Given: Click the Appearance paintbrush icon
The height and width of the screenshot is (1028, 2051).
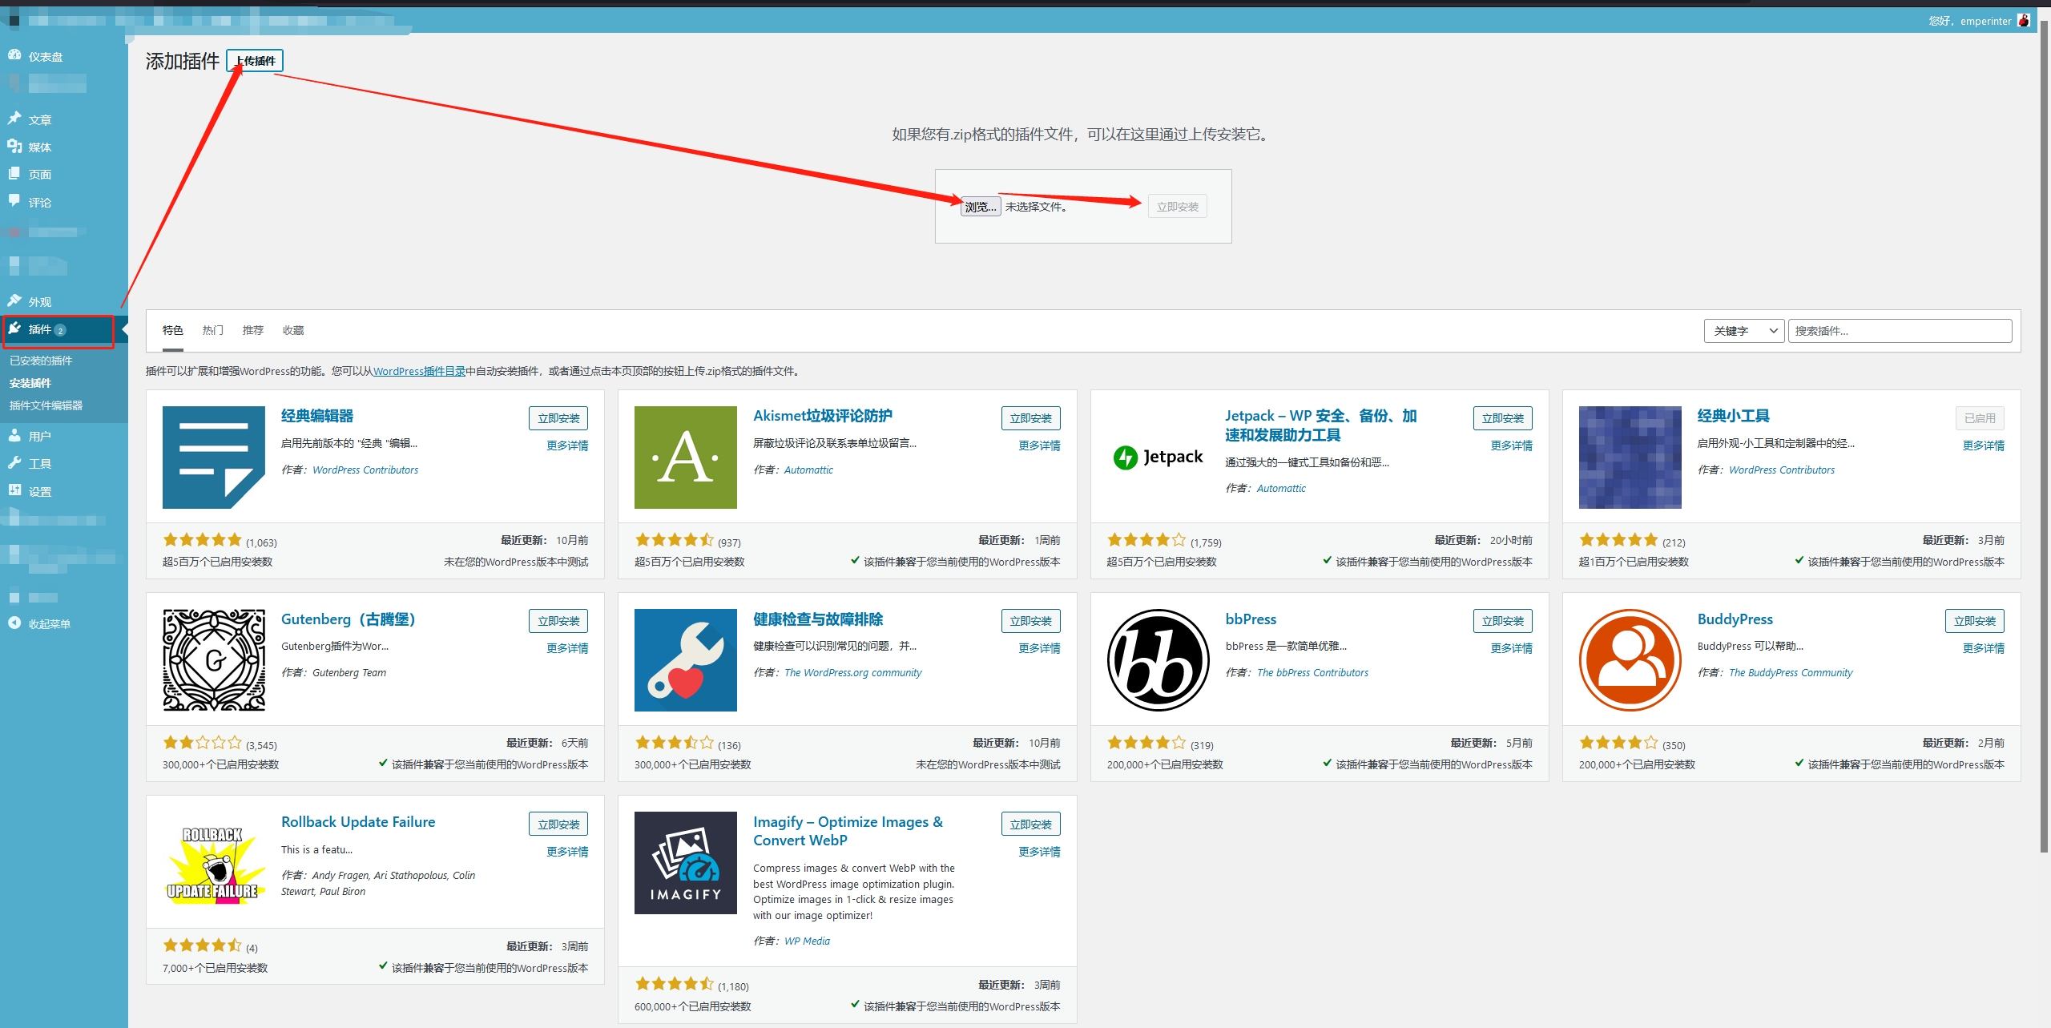Looking at the screenshot, I should (14, 300).
